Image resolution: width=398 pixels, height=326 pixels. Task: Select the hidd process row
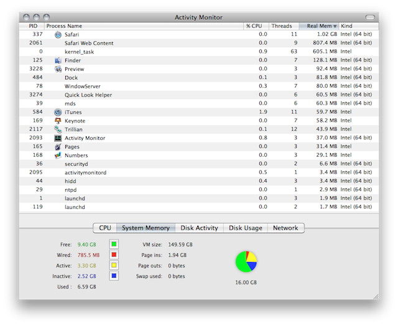click(199, 181)
